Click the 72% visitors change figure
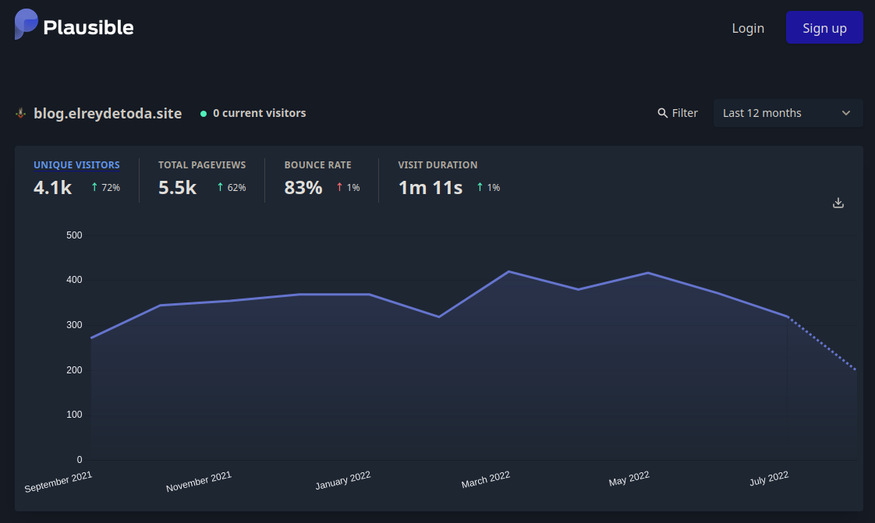This screenshot has height=523, width=875. click(x=111, y=188)
